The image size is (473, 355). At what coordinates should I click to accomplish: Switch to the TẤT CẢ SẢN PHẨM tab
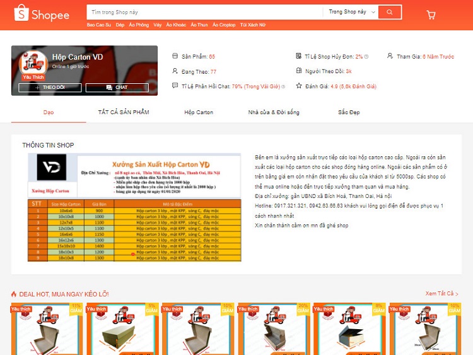pyautogui.click(x=124, y=112)
